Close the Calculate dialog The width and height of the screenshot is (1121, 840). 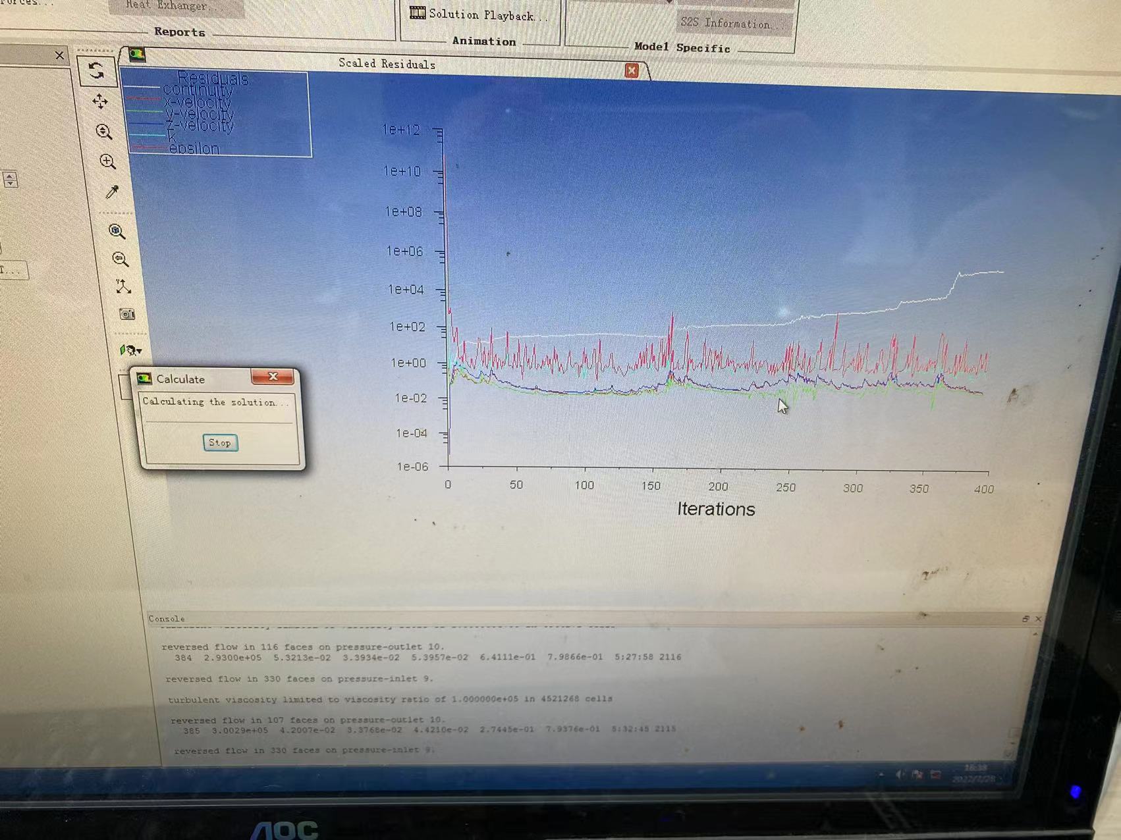[273, 377]
